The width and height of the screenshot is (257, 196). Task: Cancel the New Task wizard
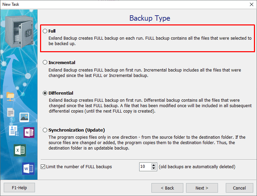(239, 188)
